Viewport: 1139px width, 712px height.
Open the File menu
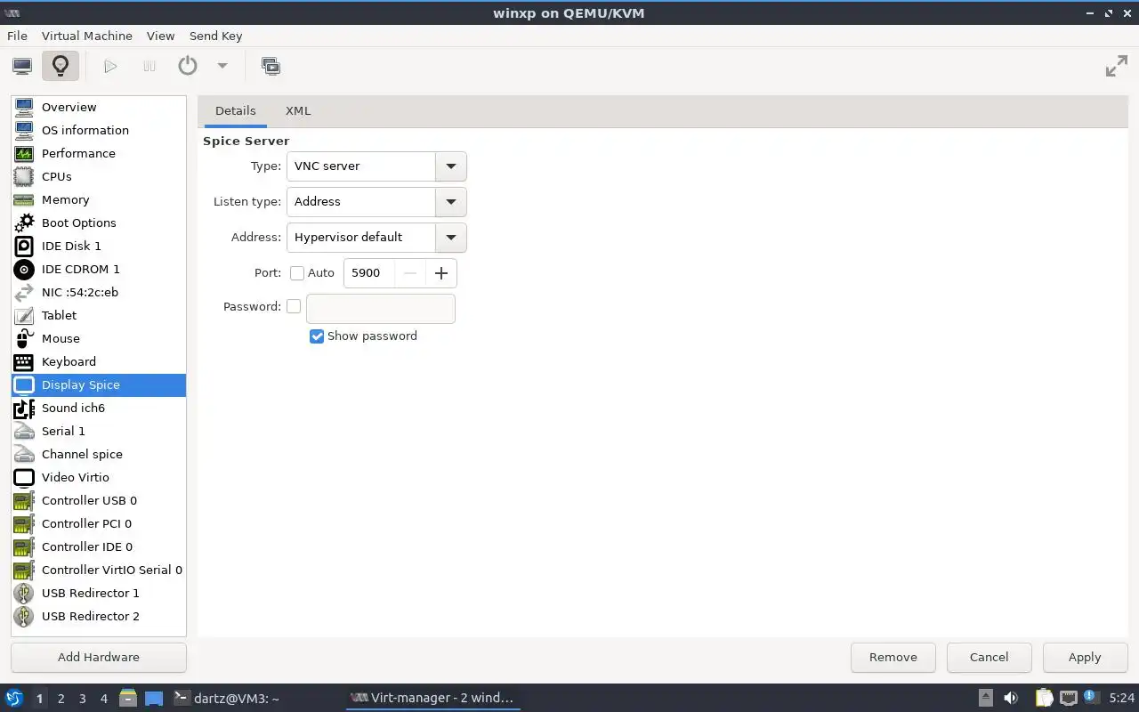click(x=17, y=36)
